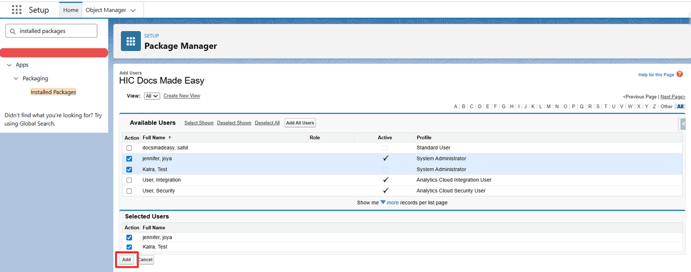Filter users by letter Z
Viewport: 691px width, 272px height.
[654, 107]
